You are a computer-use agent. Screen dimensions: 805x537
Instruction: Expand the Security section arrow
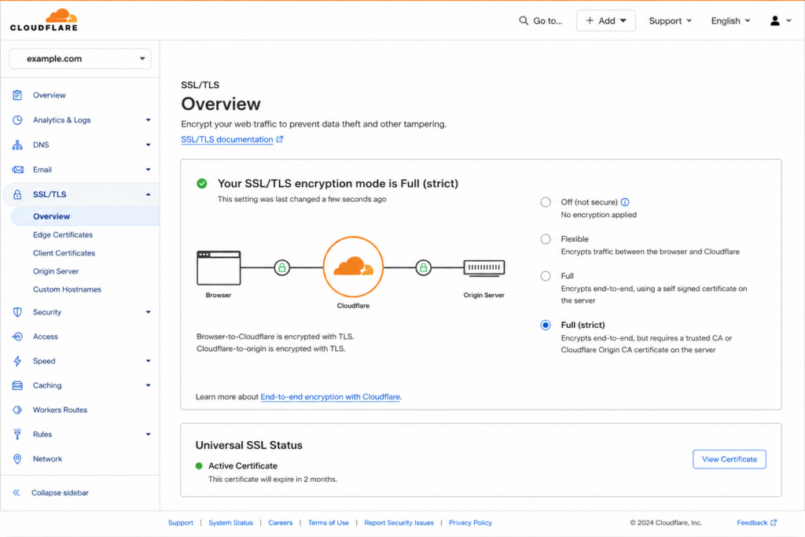pos(149,312)
